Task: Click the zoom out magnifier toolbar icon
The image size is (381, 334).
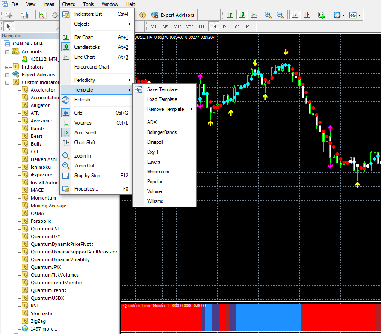Action: pos(280,15)
